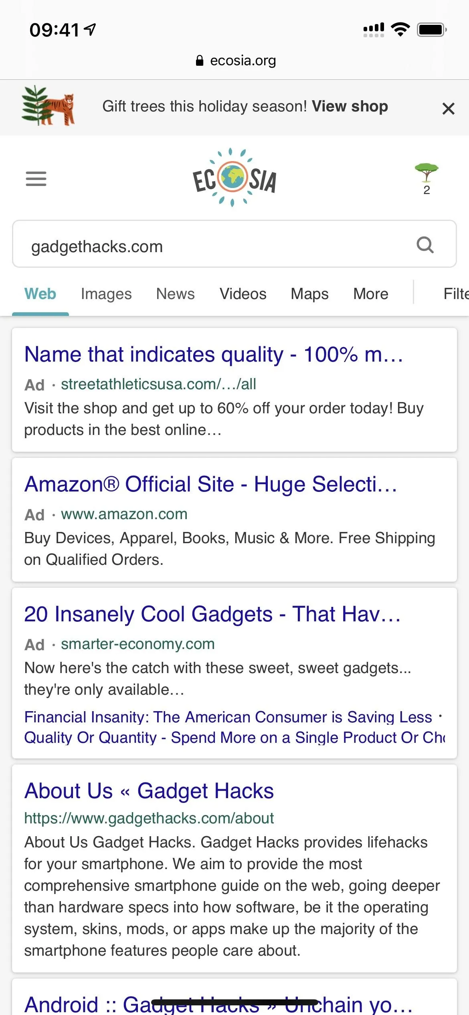The image size is (469, 1015).
Task: Dismiss the holiday banner with X
Action: (x=448, y=108)
